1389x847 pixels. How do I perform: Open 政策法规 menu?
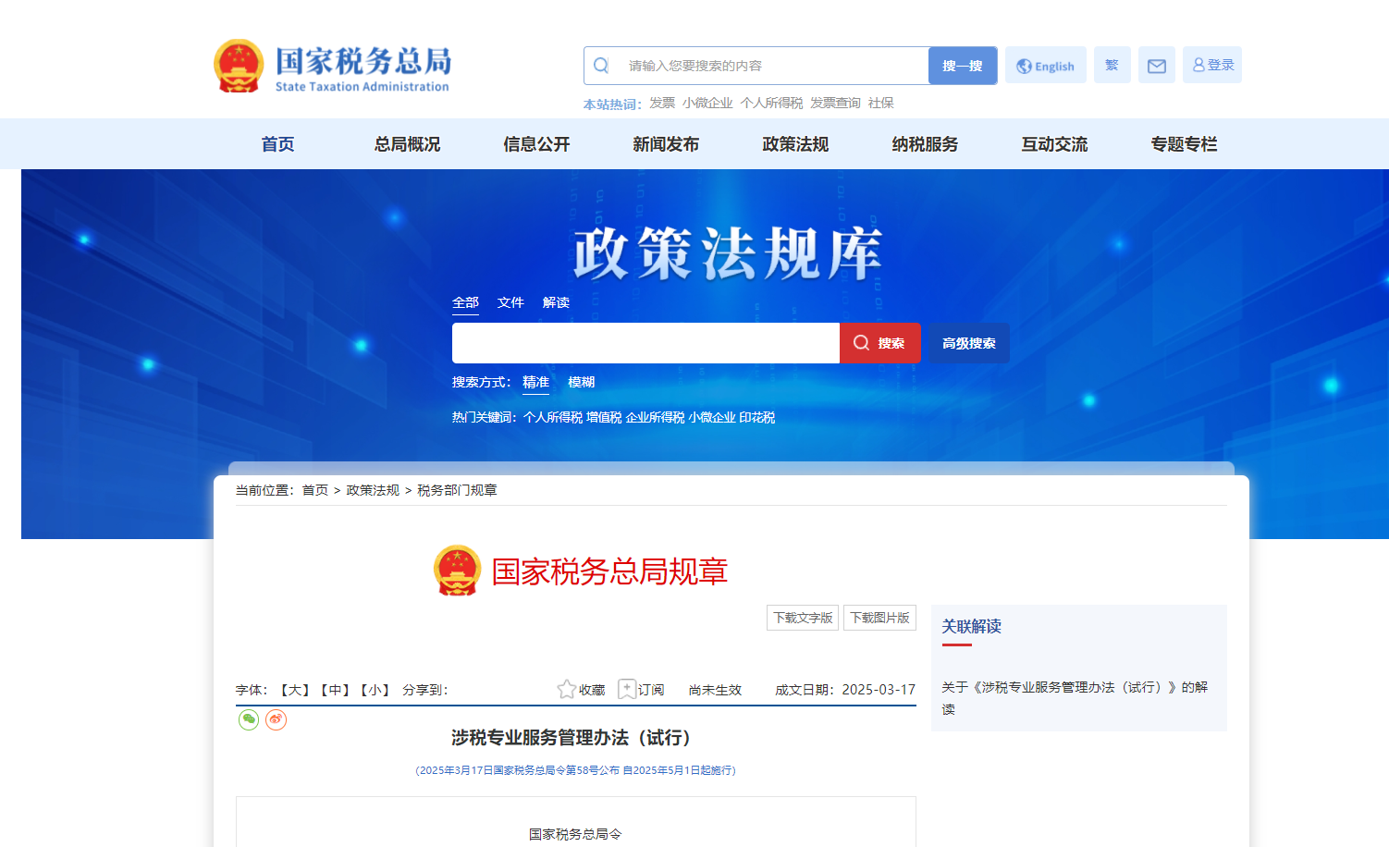(x=795, y=144)
